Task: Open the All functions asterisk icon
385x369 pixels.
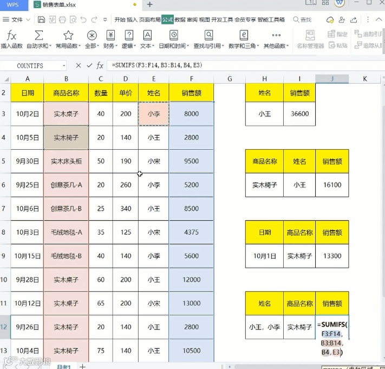Action: pyautogui.click(x=92, y=36)
